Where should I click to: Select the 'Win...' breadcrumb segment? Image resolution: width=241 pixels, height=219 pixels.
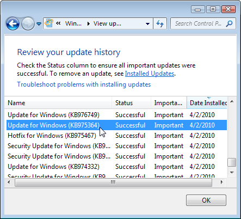tap(73, 23)
